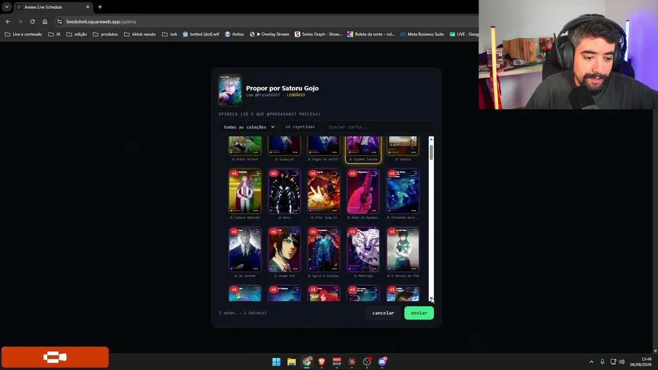Open a new browser tab

[x=100, y=7]
